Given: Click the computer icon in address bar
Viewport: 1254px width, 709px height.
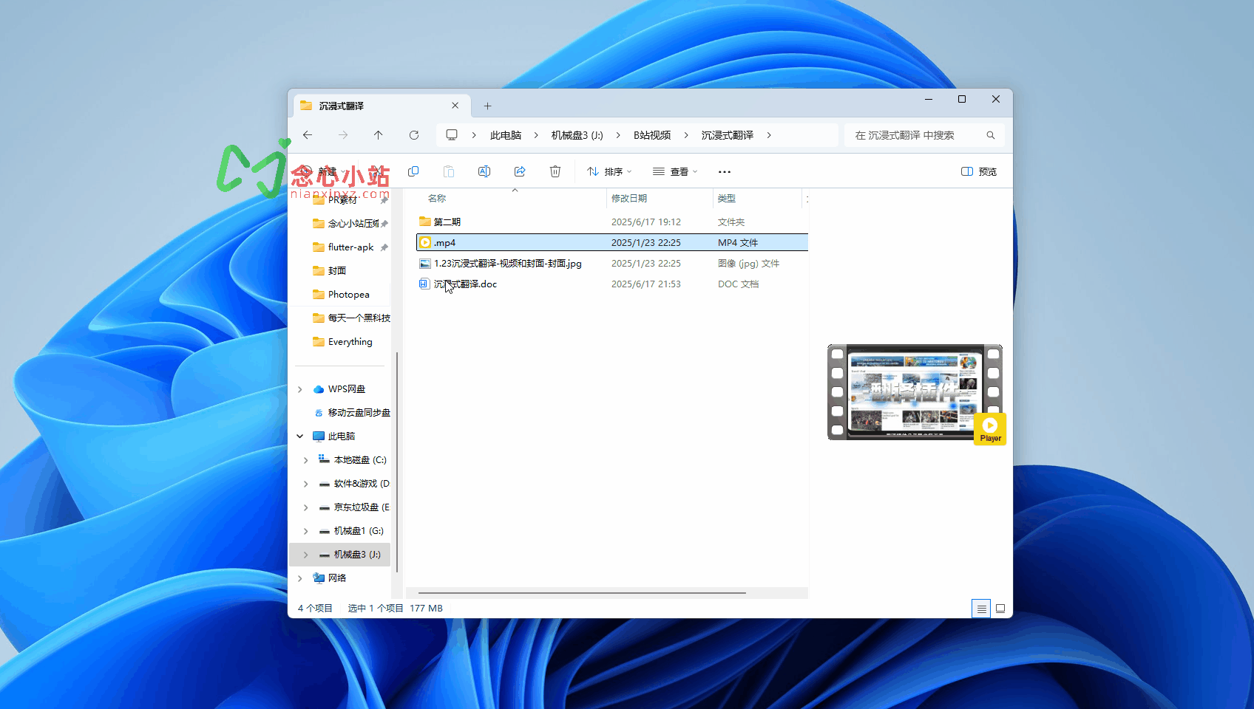Looking at the screenshot, I should click(x=452, y=135).
